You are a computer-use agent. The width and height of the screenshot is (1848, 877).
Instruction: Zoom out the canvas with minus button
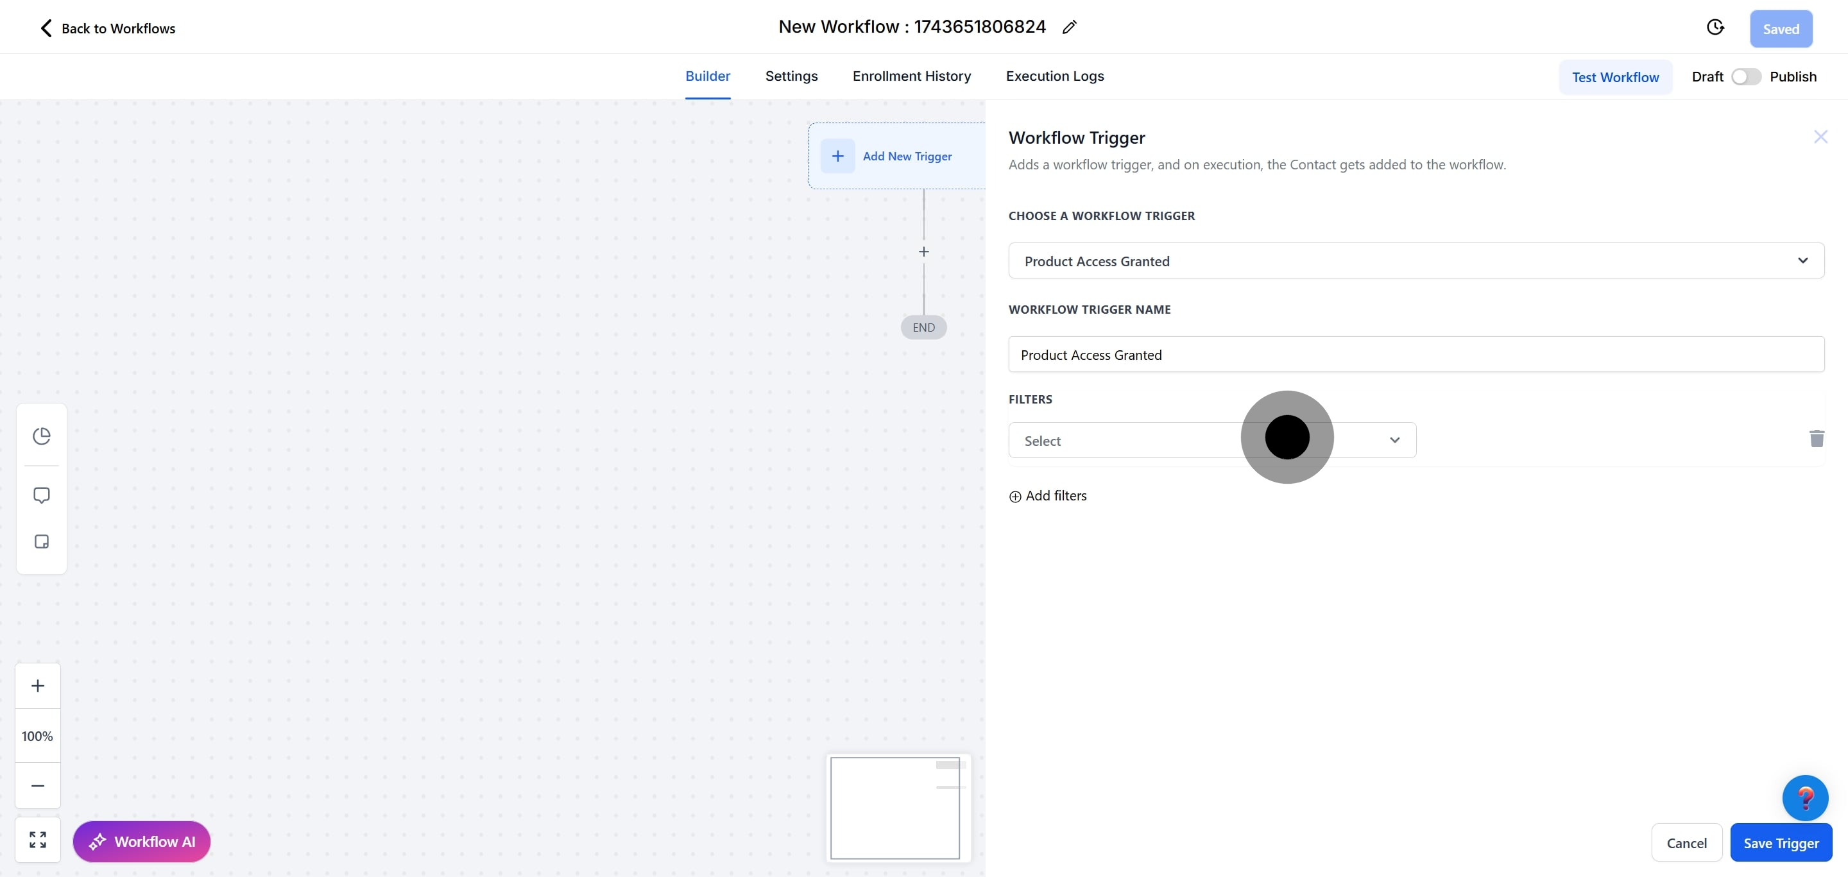click(x=38, y=785)
